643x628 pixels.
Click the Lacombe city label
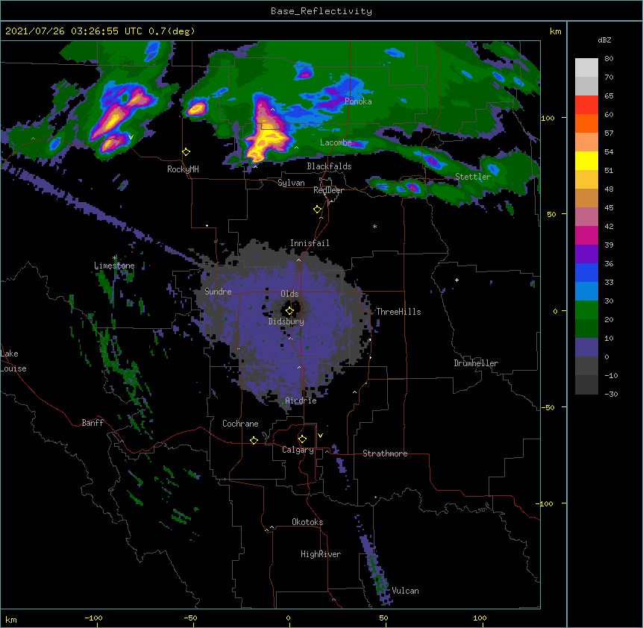[x=336, y=142]
